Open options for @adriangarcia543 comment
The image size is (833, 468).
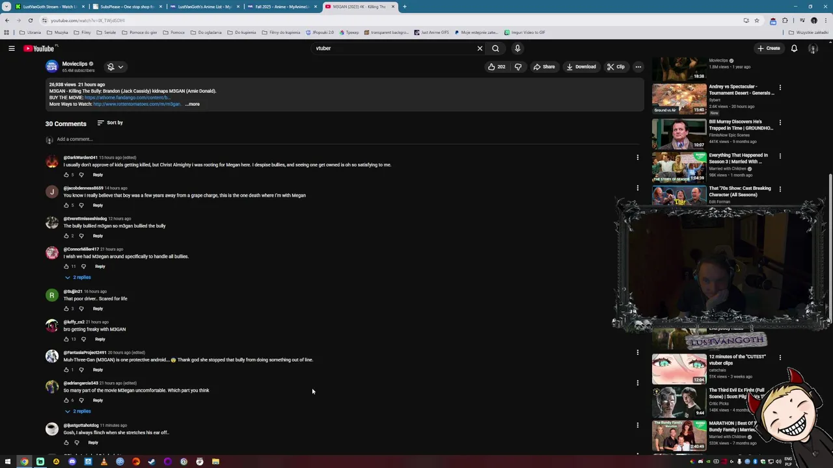coord(637,383)
